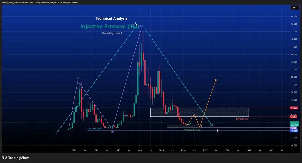
Task: Click the 2027 time axis label
Action: tap(205, 150)
